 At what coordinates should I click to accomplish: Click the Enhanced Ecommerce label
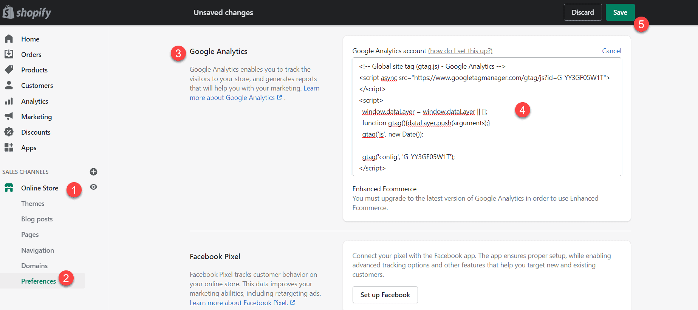click(384, 189)
